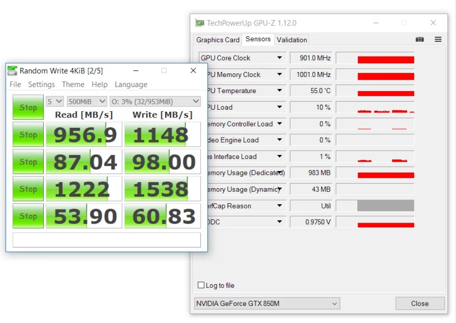
Task: Open the Language menu
Action: pyautogui.click(x=131, y=85)
